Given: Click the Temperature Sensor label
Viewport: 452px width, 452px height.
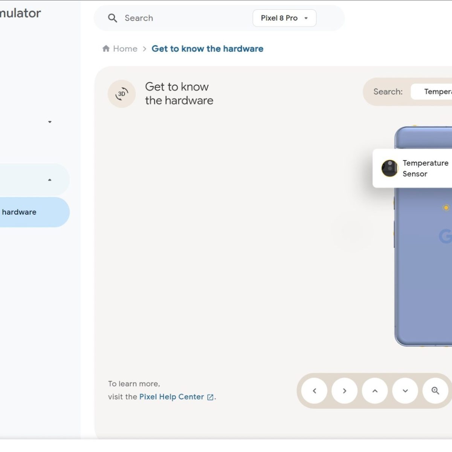Looking at the screenshot, I should tap(425, 168).
